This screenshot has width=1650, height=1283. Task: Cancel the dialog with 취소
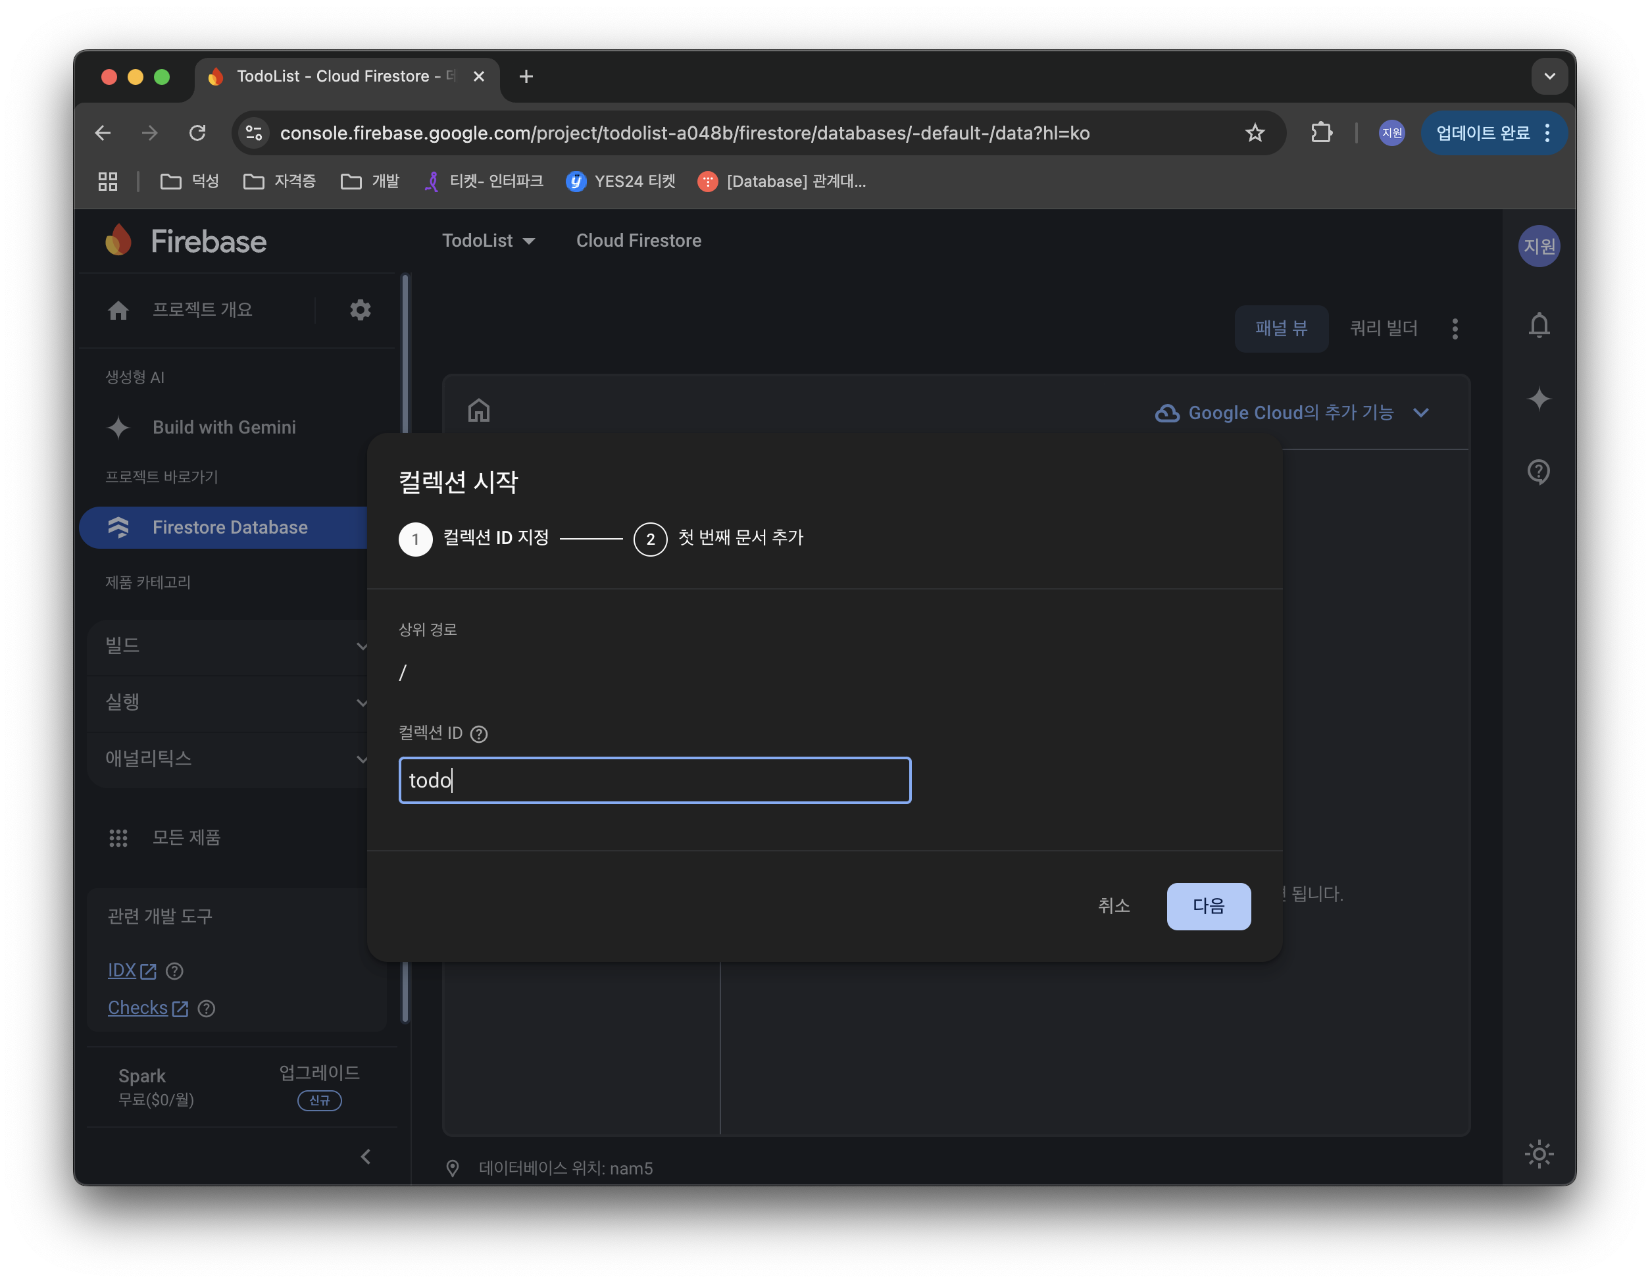1114,906
